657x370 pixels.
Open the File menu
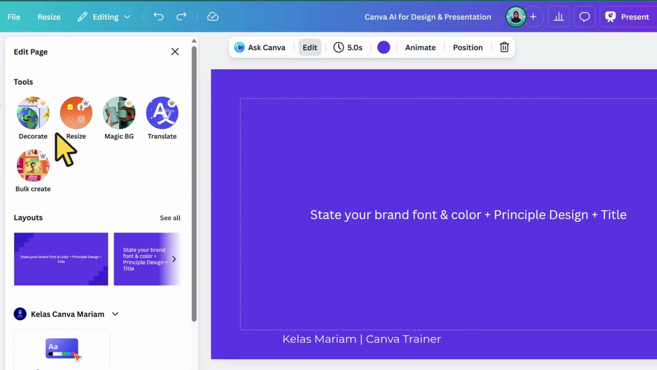(14, 17)
